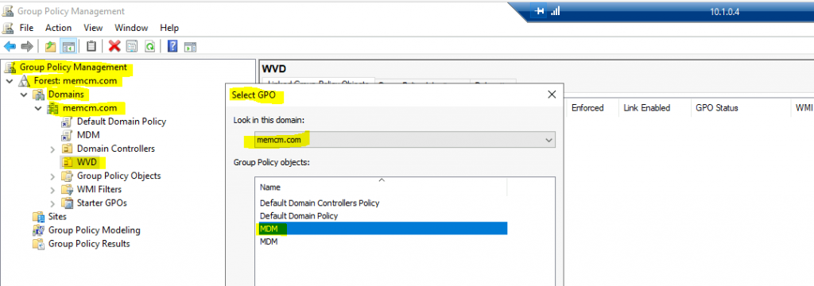Click the Up one level folder icon
The height and width of the screenshot is (286, 814).
[x=50, y=47]
